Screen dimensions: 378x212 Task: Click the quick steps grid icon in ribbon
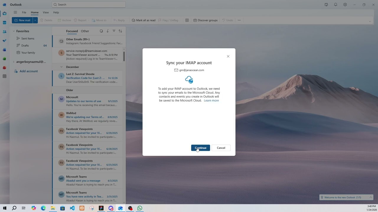tap(187, 20)
